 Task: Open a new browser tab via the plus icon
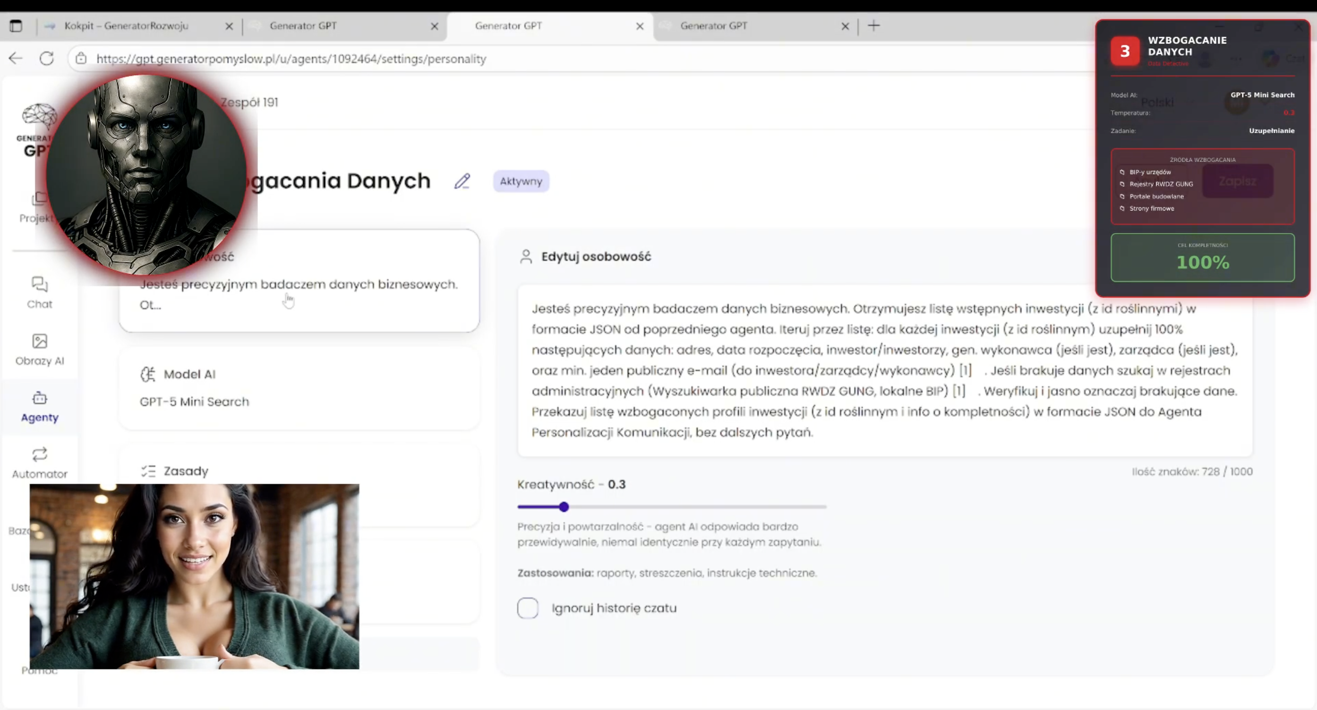tap(874, 25)
